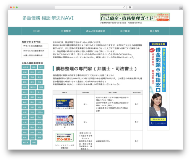
Task: Select the 鳥取 region button
Action: (25, 117)
